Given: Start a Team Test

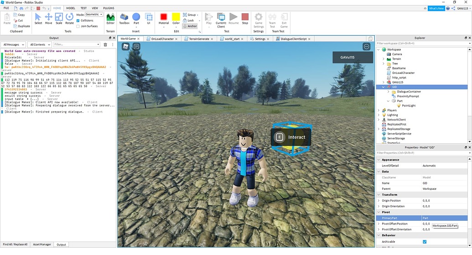Looking at the screenshot, I should (272, 21).
